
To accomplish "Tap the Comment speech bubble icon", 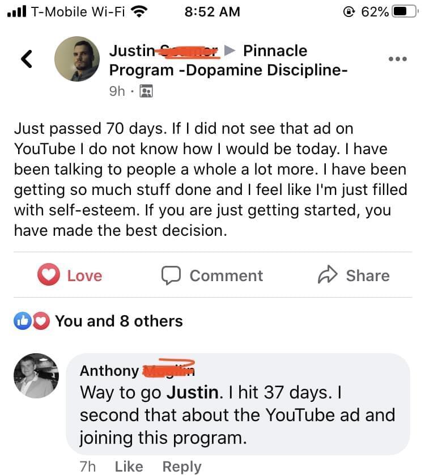I will [170, 275].
